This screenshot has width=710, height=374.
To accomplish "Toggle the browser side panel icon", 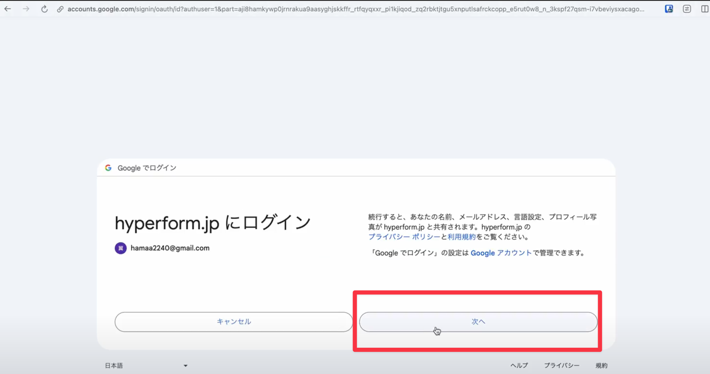I will tap(705, 9).
